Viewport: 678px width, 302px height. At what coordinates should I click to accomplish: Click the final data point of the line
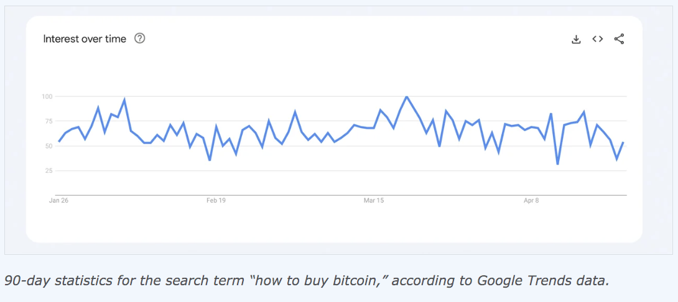pos(623,143)
